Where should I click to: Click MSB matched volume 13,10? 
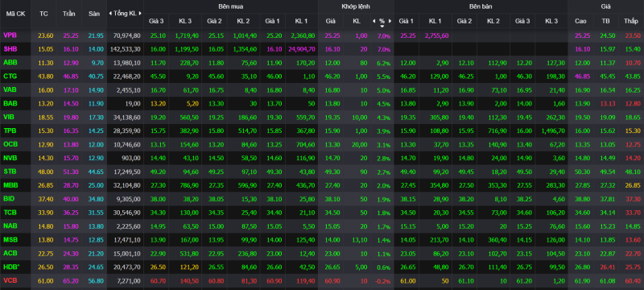[360, 239]
